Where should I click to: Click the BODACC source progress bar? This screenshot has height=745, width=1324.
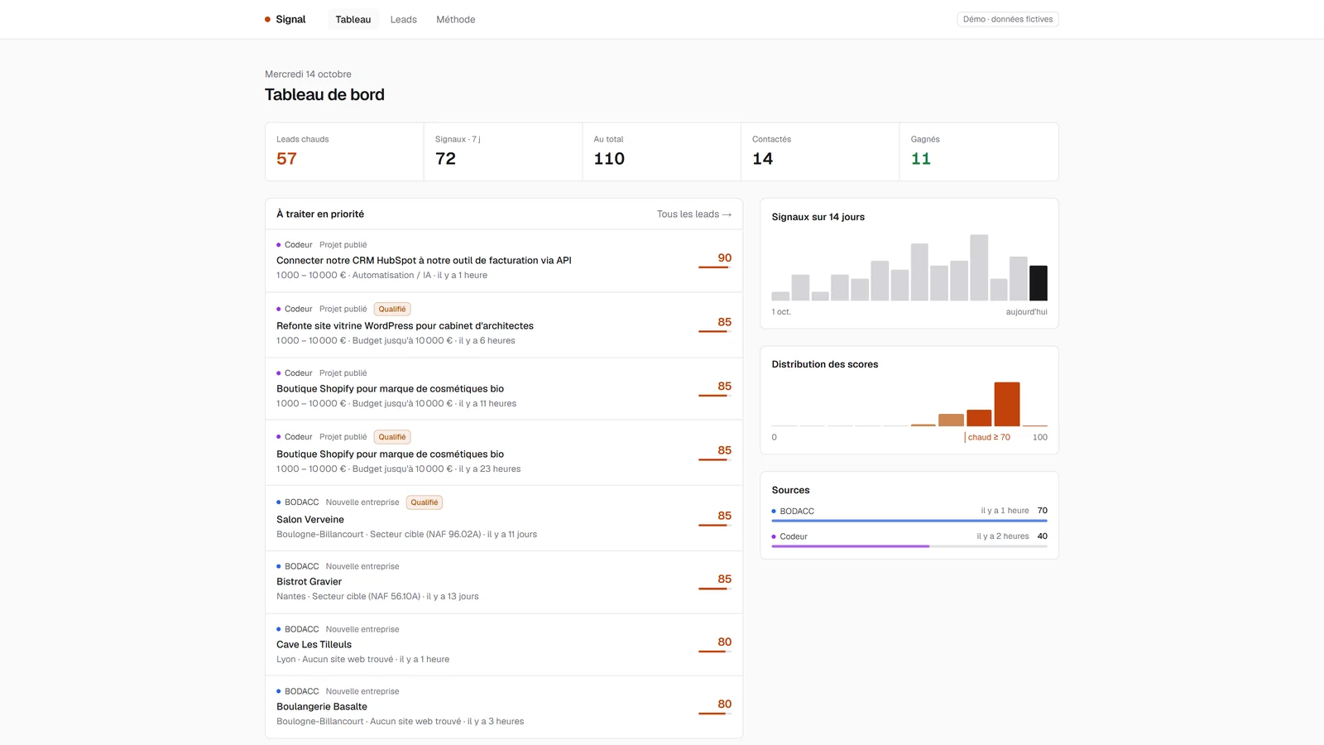point(909,521)
